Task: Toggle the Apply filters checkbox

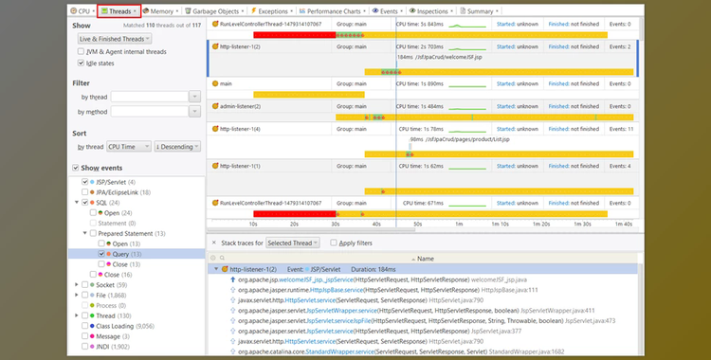Action: (x=334, y=243)
